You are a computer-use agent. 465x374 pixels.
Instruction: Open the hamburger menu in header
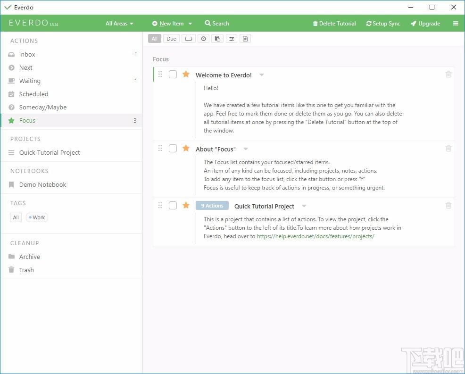(456, 24)
